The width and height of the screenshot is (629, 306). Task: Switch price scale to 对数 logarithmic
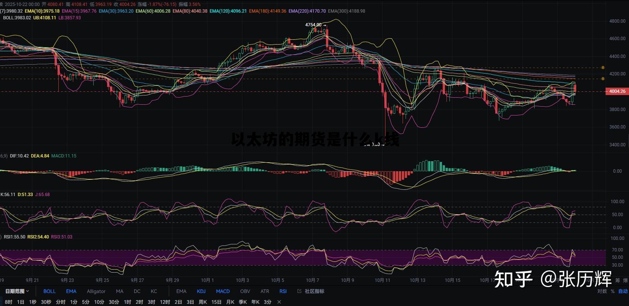click(x=602, y=292)
